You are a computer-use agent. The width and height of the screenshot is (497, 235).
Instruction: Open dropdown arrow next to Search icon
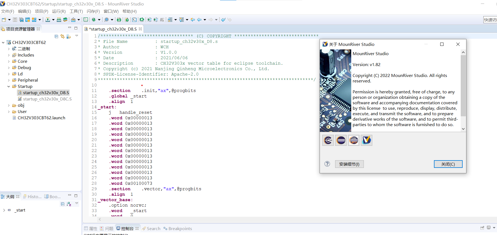click(112, 20)
